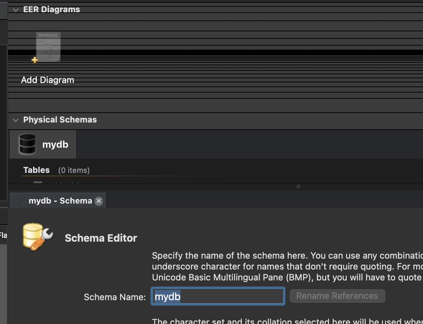Click the Tables section header
The image size is (423, 324).
36,170
